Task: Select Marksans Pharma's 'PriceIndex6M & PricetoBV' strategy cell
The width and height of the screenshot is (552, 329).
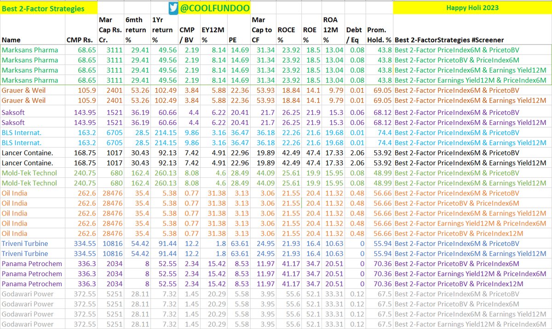Action: (472, 50)
